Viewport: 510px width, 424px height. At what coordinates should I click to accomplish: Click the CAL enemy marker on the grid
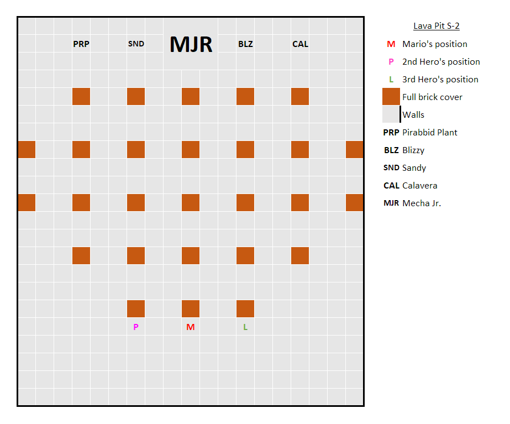pos(300,44)
